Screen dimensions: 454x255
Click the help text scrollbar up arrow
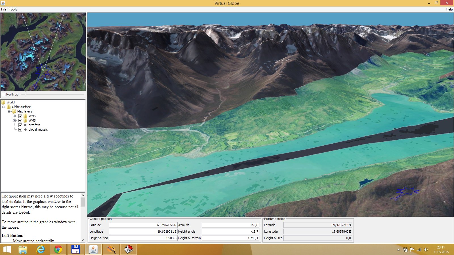point(83,195)
